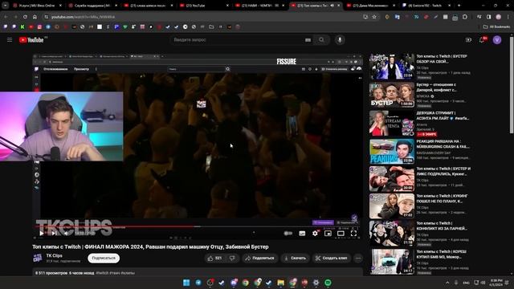Image resolution: width=514 pixels, height=289 pixels.
Task: Open the taskbar clock and date
Action: coord(496,283)
